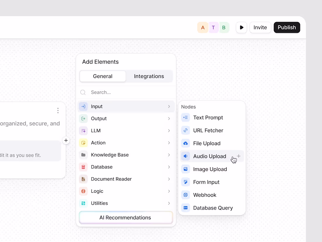The width and height of the screenshot is (322, 242).
Task: Click the Logic node icon
Action: [x=83, y=191]
